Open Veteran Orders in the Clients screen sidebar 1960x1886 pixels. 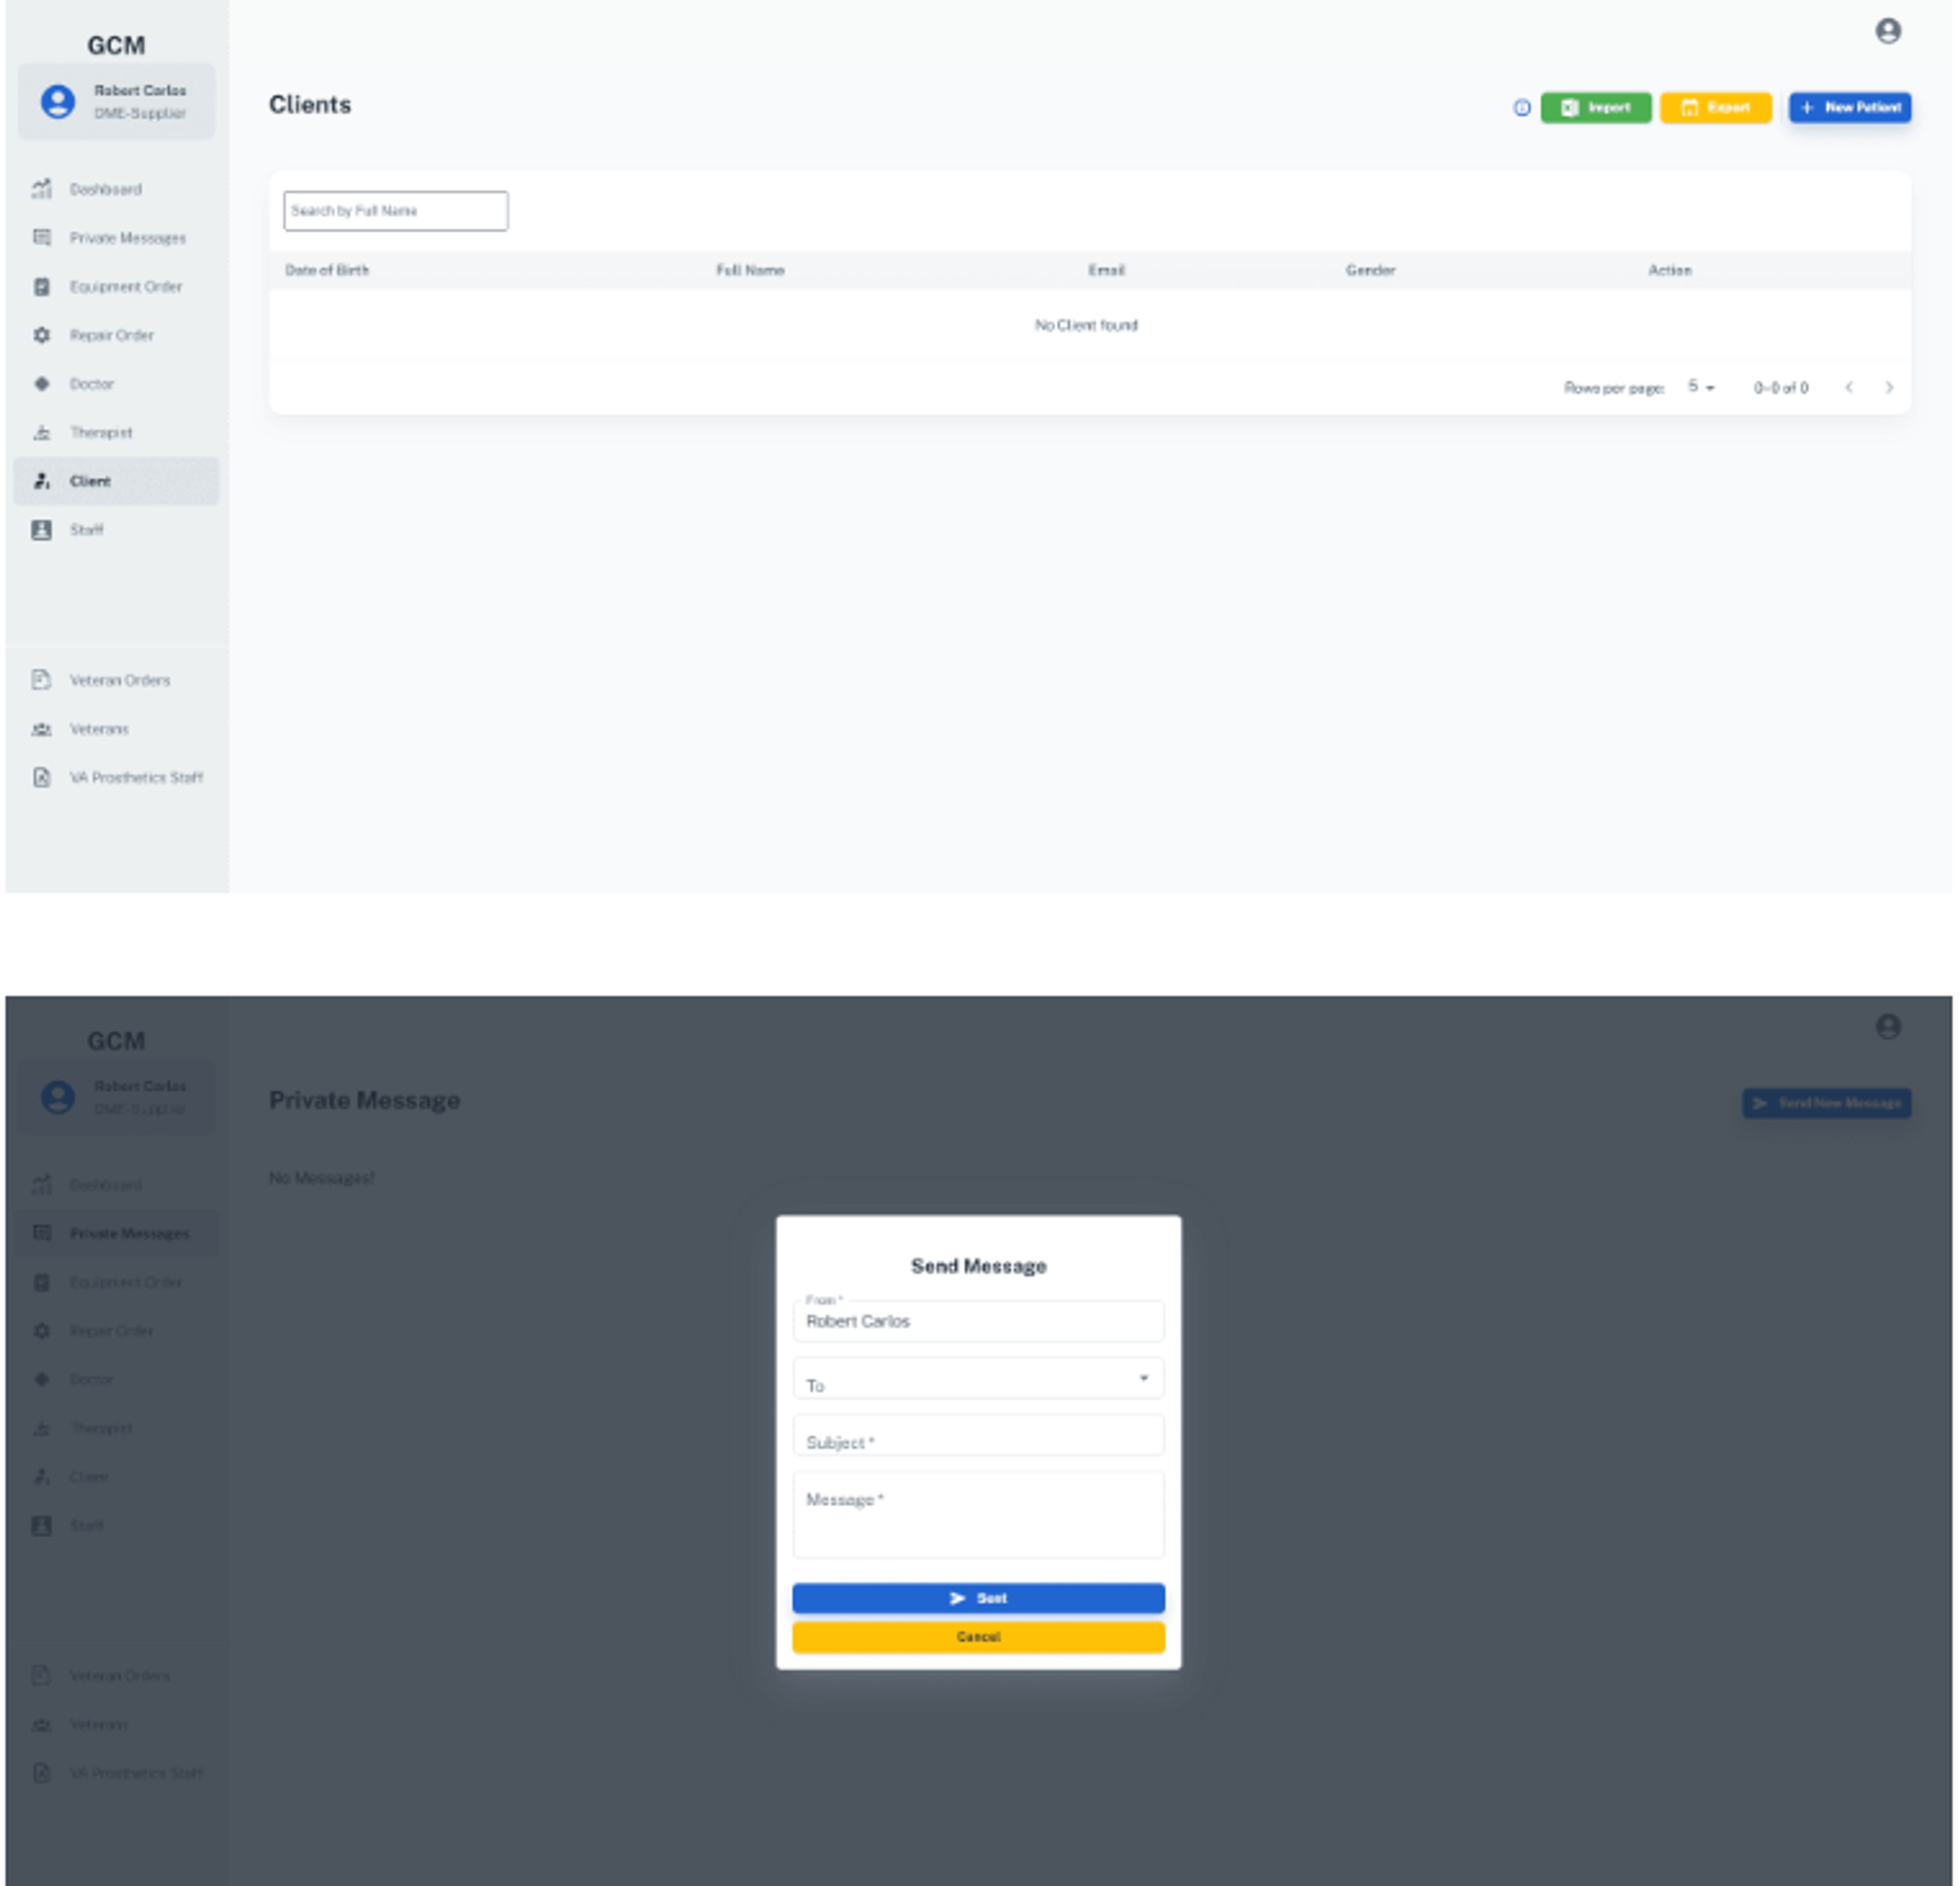pyautogui.click(x=116, y=681)
